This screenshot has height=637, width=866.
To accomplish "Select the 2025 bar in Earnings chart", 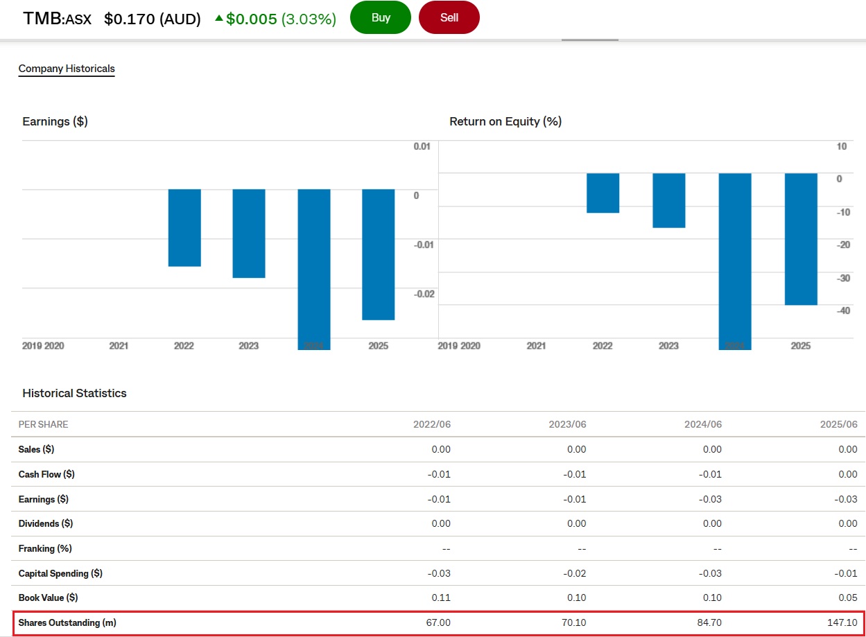I will [378, 254].
